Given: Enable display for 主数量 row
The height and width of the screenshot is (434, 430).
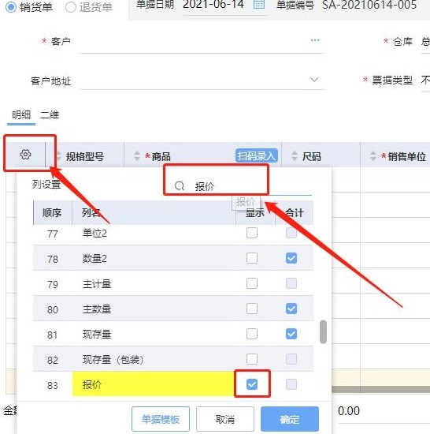Looking at the screenshot, I should click(252, 309).
